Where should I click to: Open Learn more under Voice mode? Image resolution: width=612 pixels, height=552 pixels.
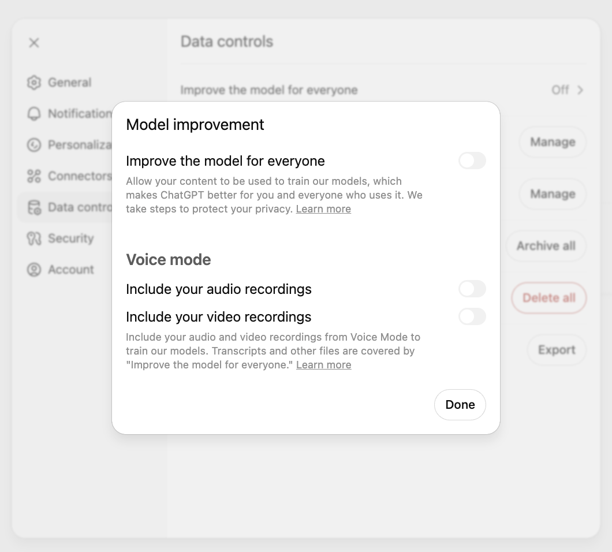click(x=323, y=365)
